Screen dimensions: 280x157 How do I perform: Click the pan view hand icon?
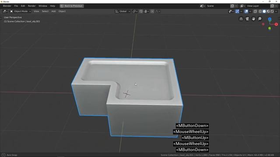[x=253, y=19]
